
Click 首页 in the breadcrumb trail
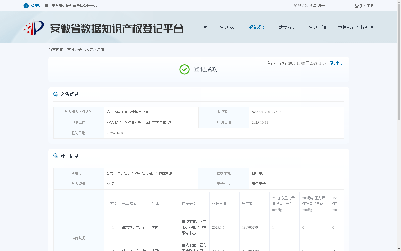pos(71,49)
